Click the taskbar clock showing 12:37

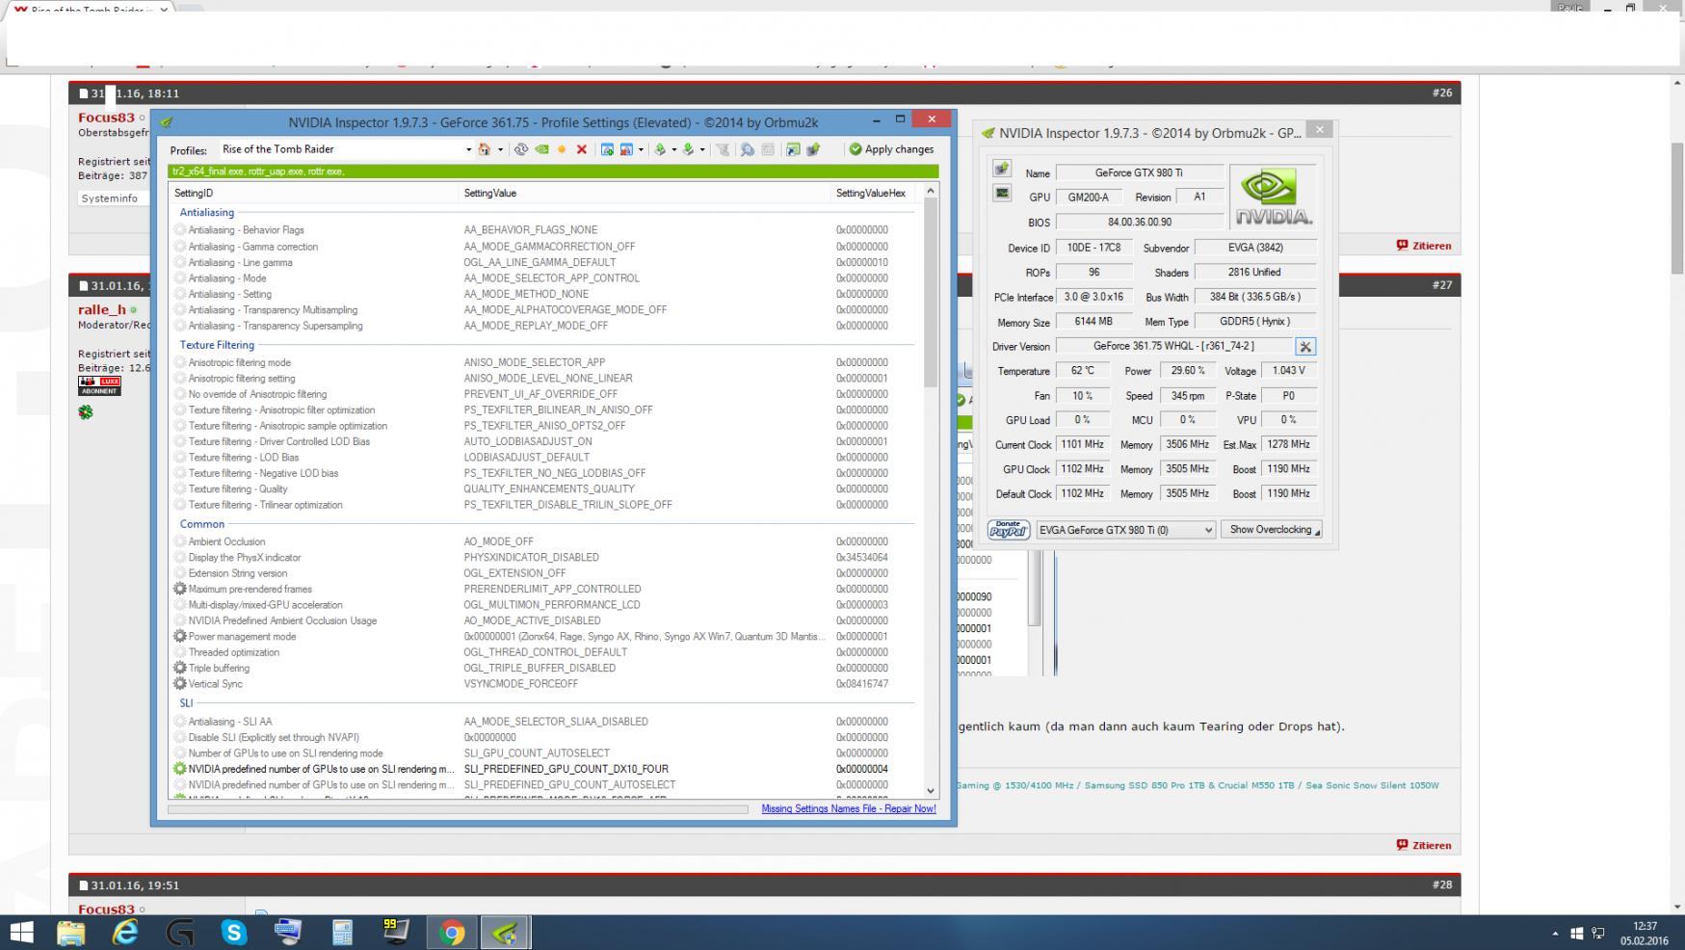click(x=1645, y=934)
